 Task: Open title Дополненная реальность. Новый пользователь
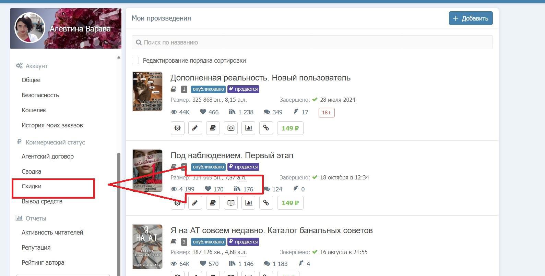click(x=260, y=78)
